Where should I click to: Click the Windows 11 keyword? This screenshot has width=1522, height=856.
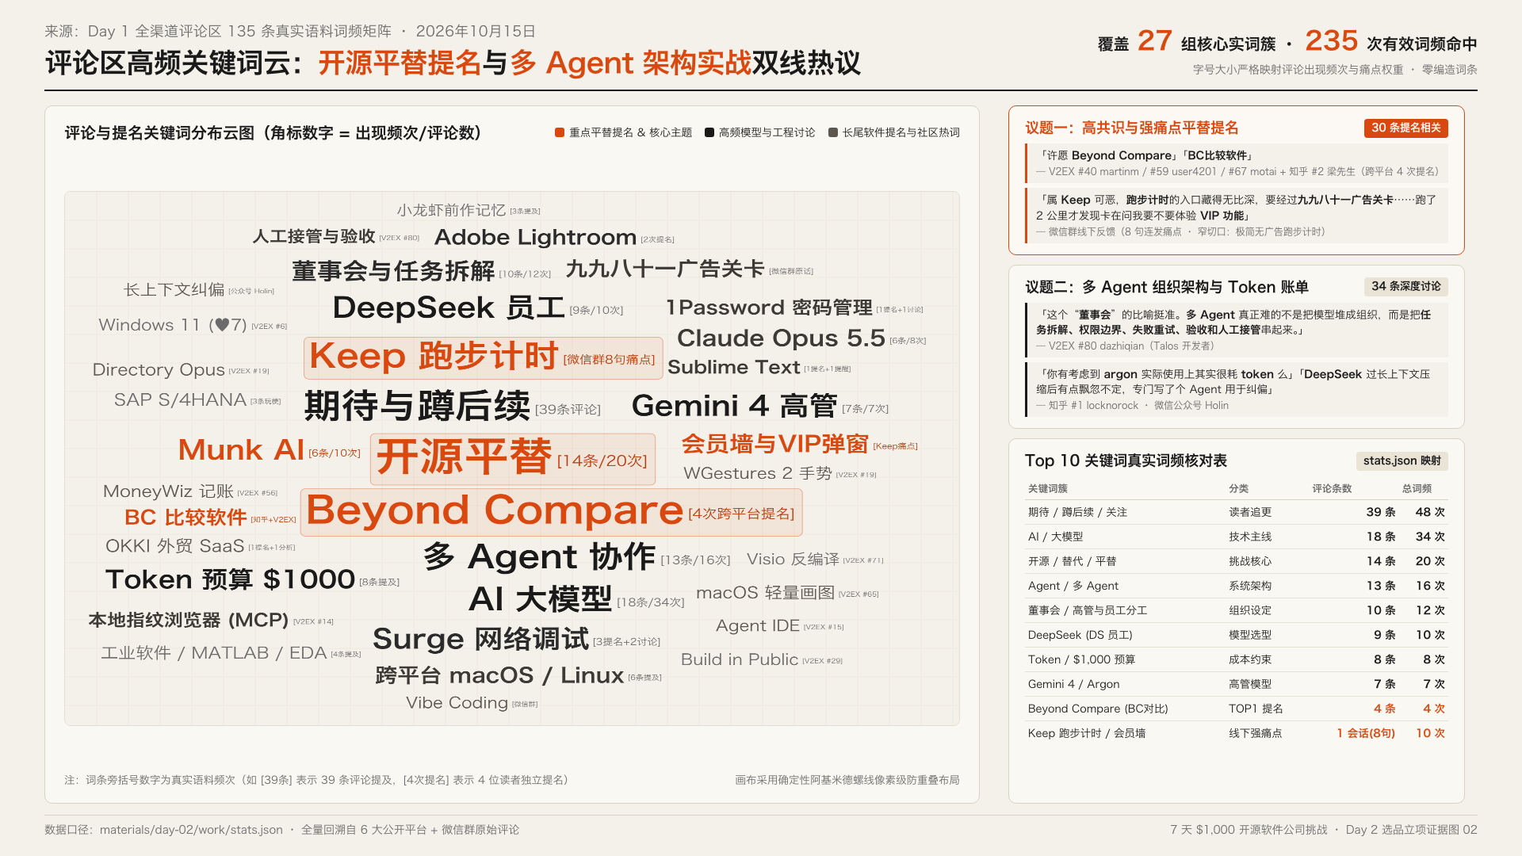pos(173,325)
